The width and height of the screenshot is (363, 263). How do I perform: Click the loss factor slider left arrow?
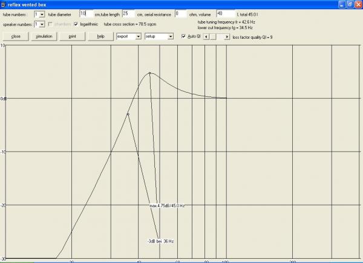click(x=205, y=36)
